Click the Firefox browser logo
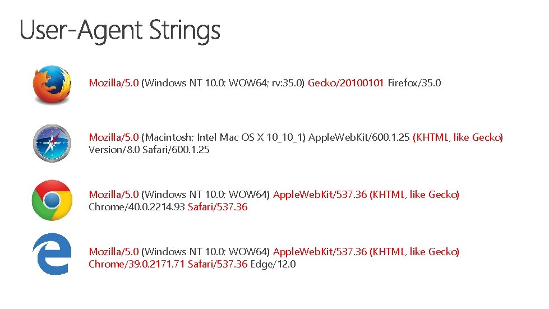The height and width of the screenshot is (309, 549). pos(52,84)
